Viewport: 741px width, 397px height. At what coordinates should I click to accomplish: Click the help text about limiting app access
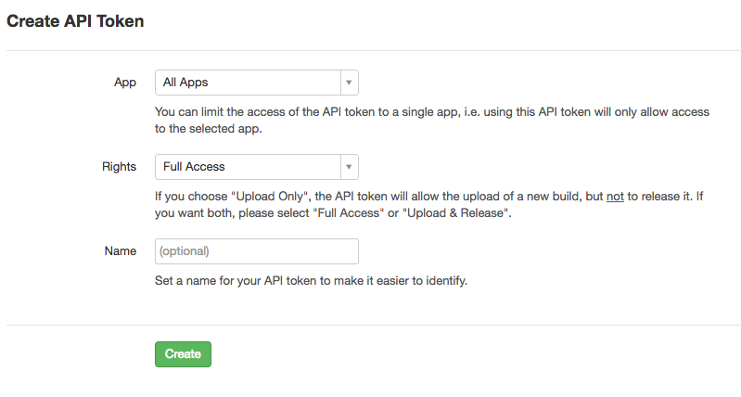tap(432, 121)
